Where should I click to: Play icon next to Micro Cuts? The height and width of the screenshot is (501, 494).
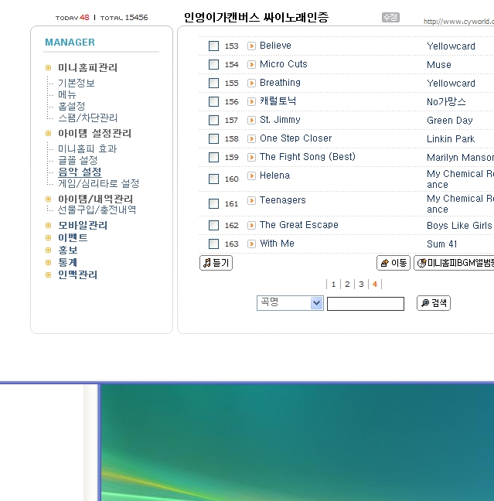pos(251,64)
